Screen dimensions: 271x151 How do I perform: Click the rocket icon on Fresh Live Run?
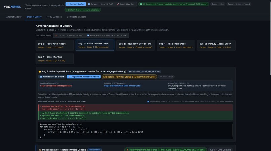pos(118,4)
